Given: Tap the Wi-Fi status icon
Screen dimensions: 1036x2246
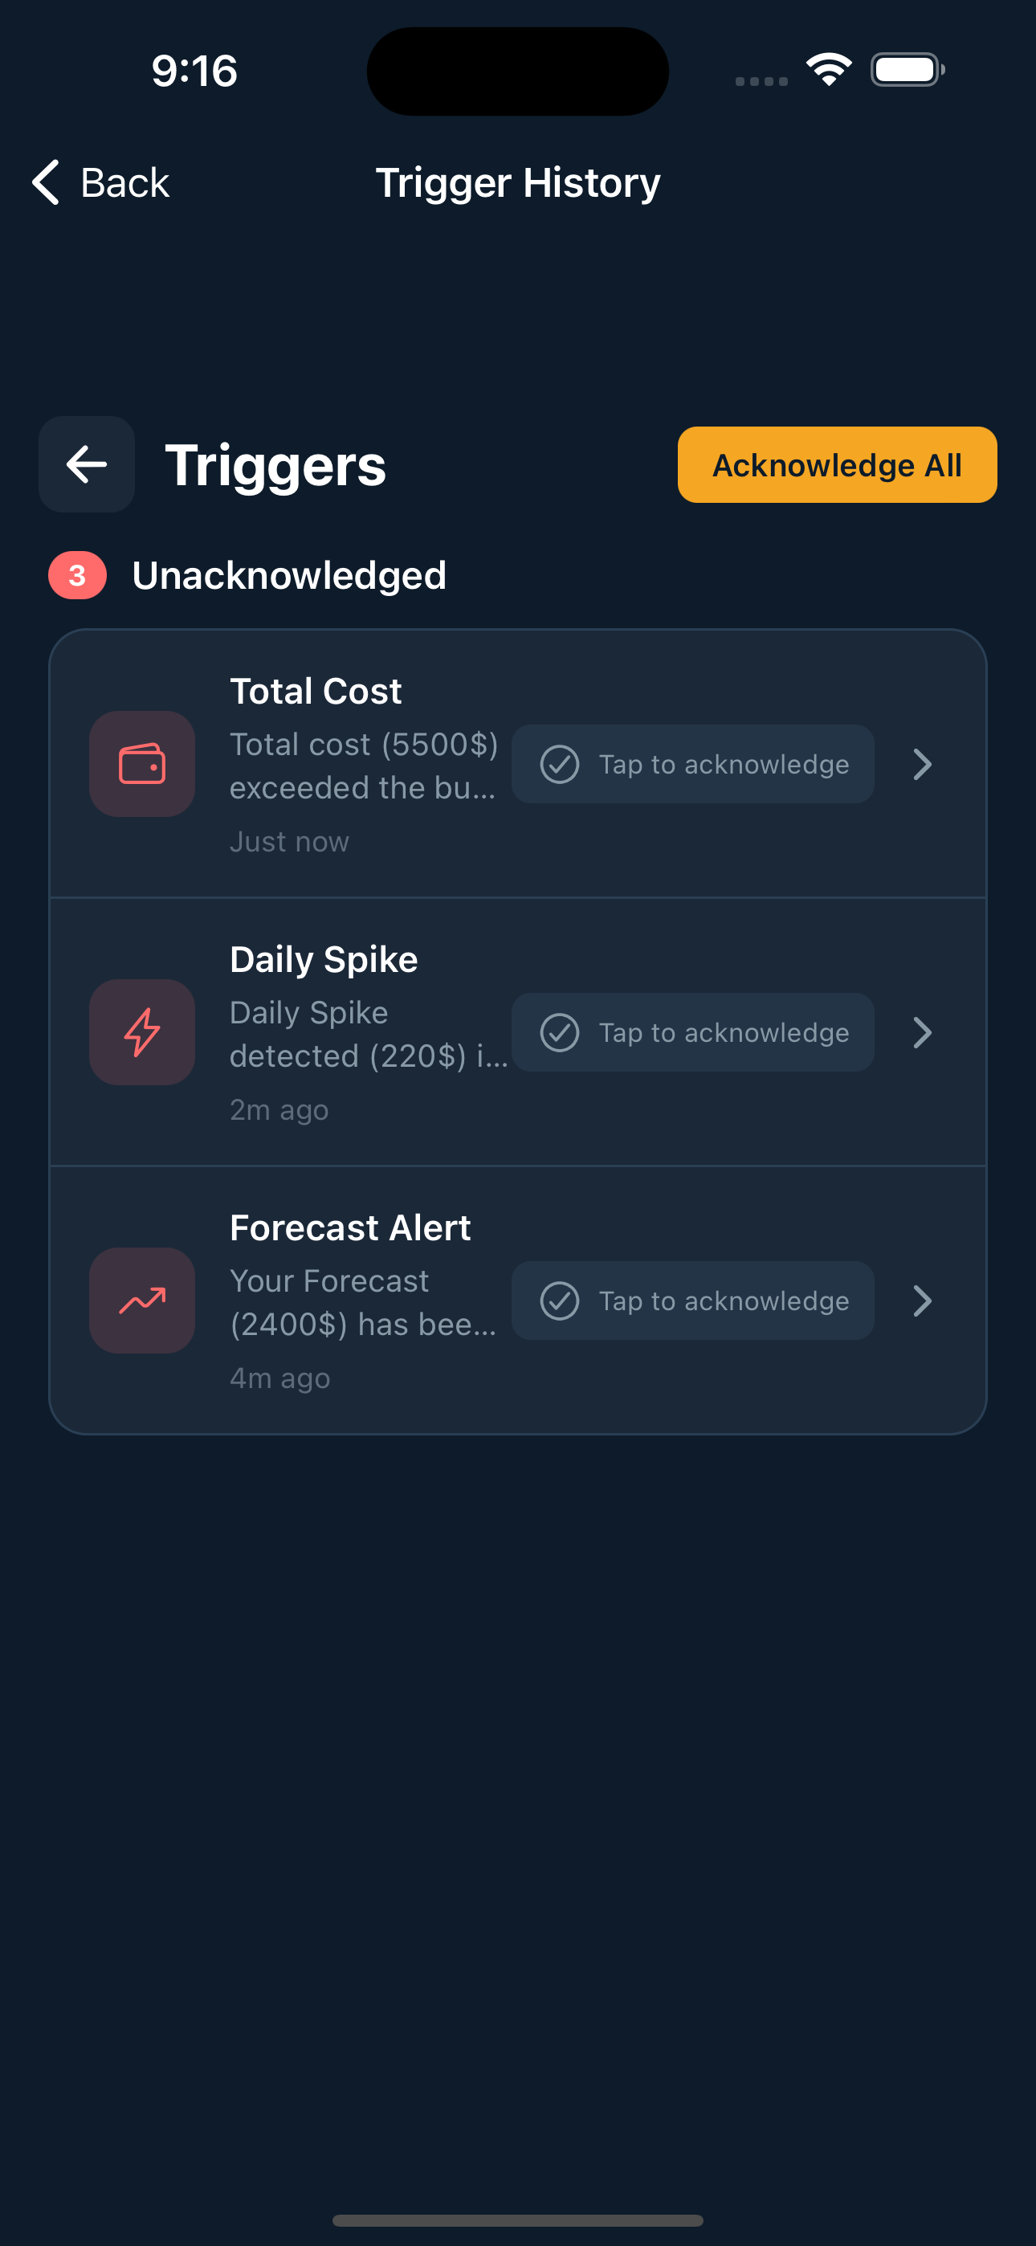Looking at the screenshot, I should 829,70.
